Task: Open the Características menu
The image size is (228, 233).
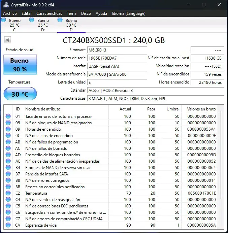Action: (49, 13)
